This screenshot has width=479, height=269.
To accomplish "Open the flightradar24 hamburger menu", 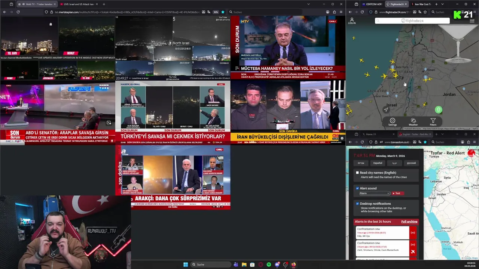I will coord(472,21).
